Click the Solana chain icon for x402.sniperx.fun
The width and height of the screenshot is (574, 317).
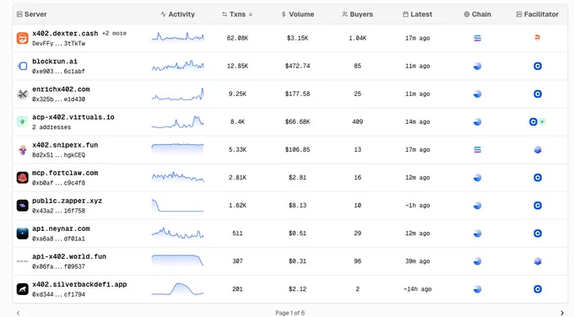coord(478,150)
